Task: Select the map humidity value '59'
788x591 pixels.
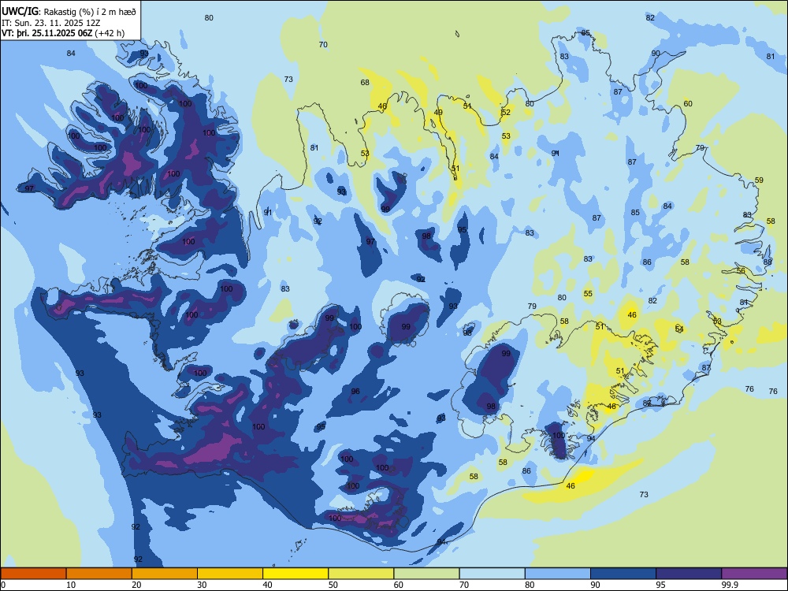Action: click(759, 180)
